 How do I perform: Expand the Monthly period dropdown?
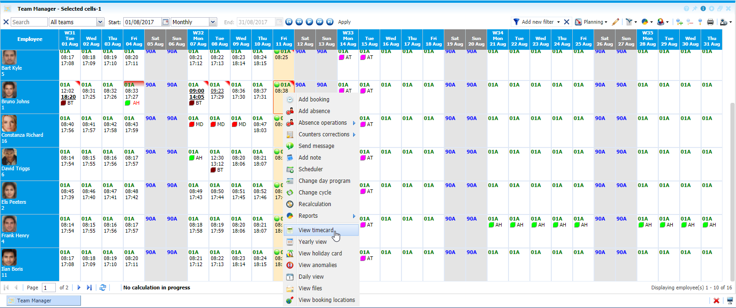(213, 22)
